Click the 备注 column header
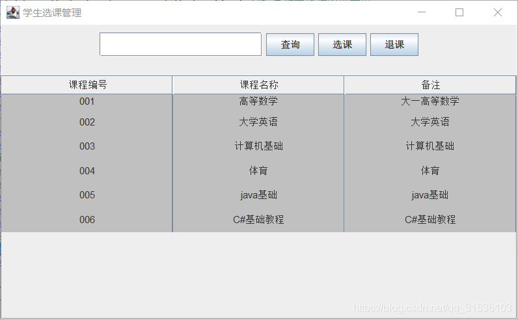 pyautogui.click(x=430, y=85)
